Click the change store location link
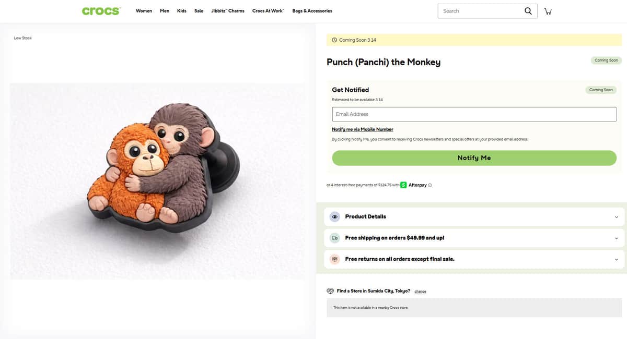Screen dimensions: 627x339 [420, 292]
